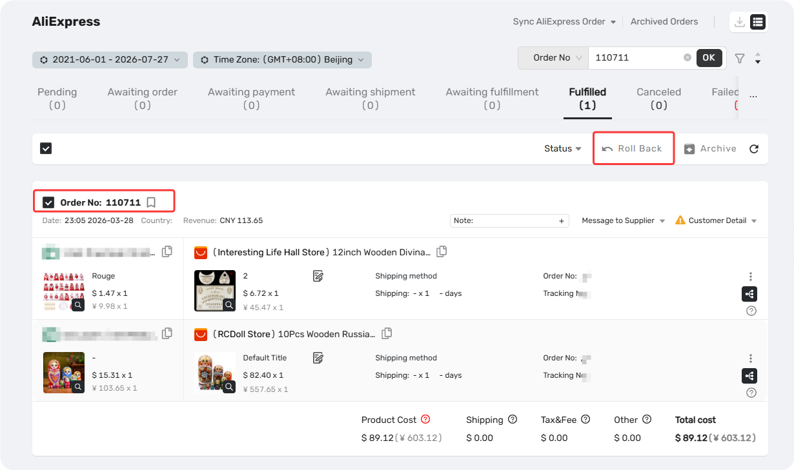This screenshot has width=794, height=470.
Task: Show Shipping cost help tooltip
Action: (x=513, y=419)
